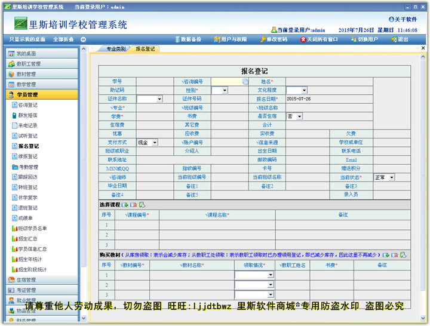Screen dimensions: 430x326
Task: Click delete-row icon beside 选择课程
Action: (x=134, y=205)
